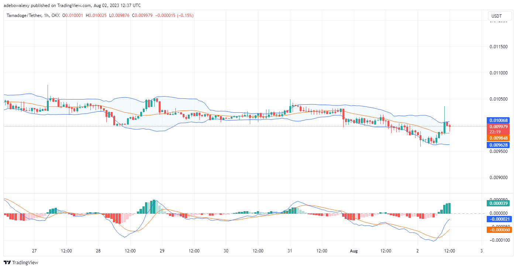
Task: Click date label 31 on time axis
Action: [290, 251]
